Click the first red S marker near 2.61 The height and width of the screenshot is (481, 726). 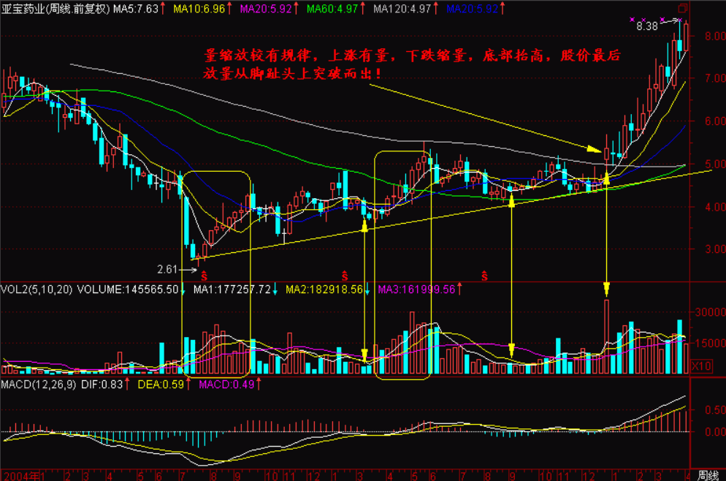coord(204,276)
